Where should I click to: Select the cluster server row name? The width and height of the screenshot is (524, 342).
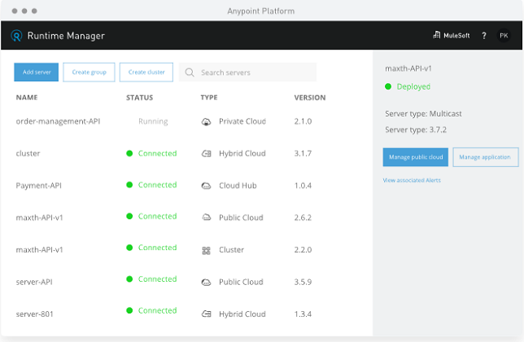(x=28, y=153)
